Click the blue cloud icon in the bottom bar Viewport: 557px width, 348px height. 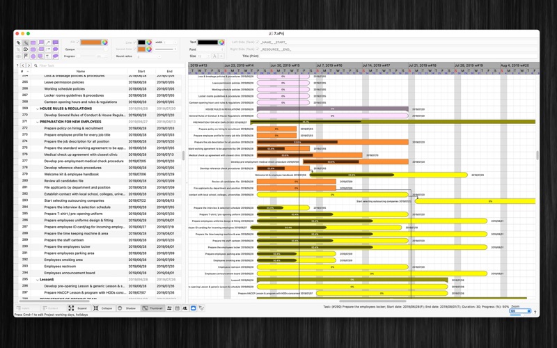click(x=194, y=308)
